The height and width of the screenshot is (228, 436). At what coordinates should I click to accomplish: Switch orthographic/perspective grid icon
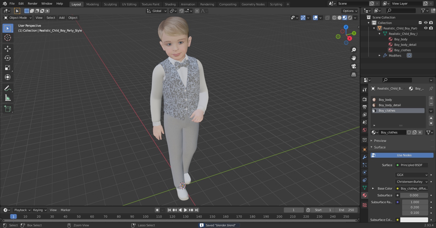click(354, 74)
